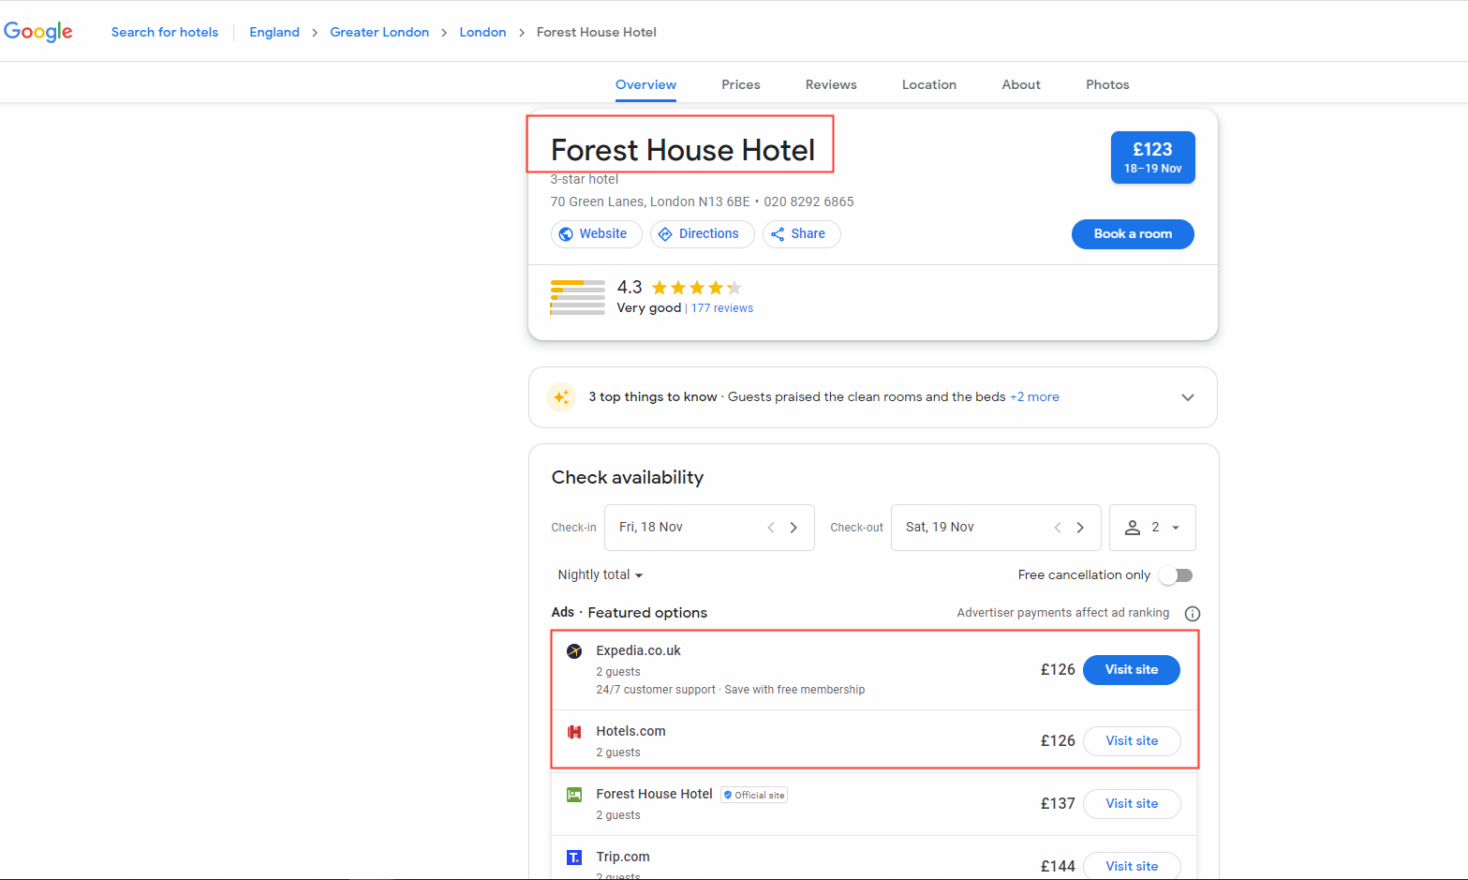Click the Hotels.com £126 price
This screenshot has height=880, width=1468.
coord(1058,741)
